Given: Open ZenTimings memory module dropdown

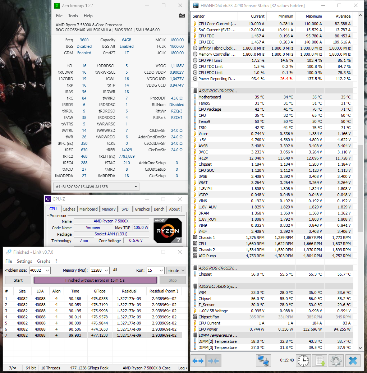Looking at the screenshot, I should (96, 187).
